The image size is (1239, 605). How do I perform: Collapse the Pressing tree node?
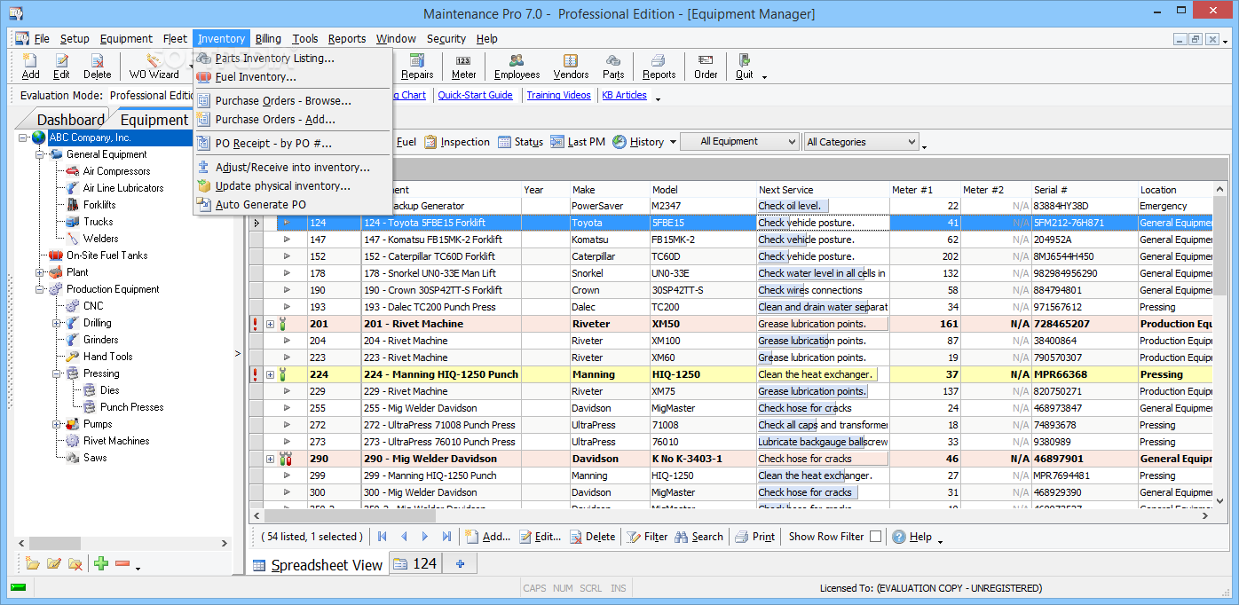57,373
